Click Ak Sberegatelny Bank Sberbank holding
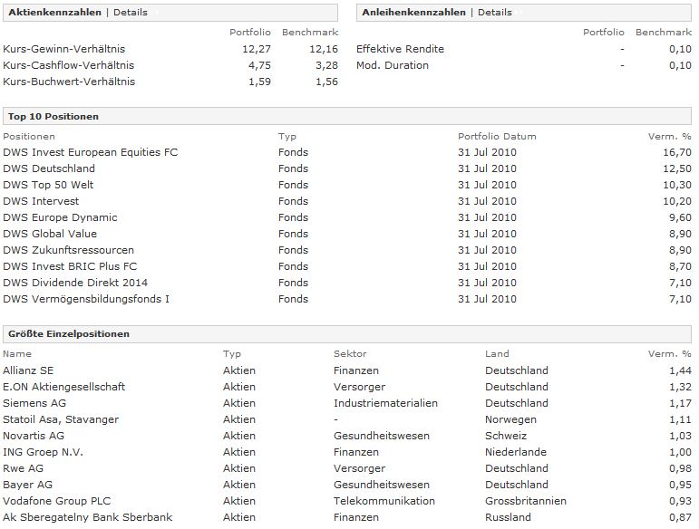Viewport: 699px width, 529px height. [x=87, y=517]
